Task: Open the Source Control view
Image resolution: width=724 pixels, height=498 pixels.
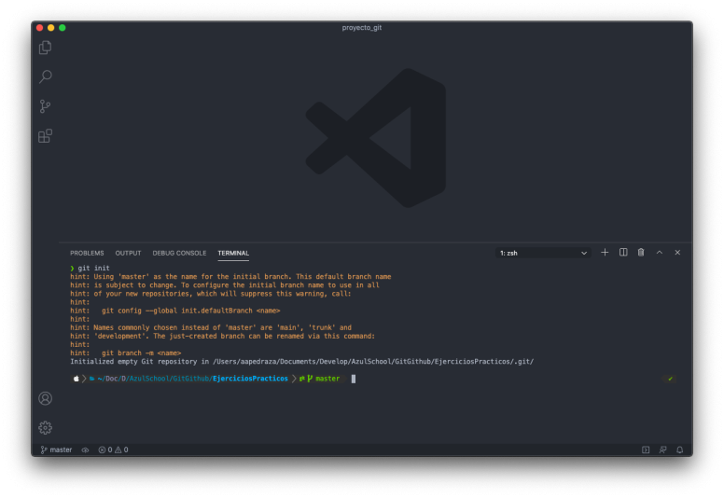Action: pyautogui.click(x=45, y=106)
